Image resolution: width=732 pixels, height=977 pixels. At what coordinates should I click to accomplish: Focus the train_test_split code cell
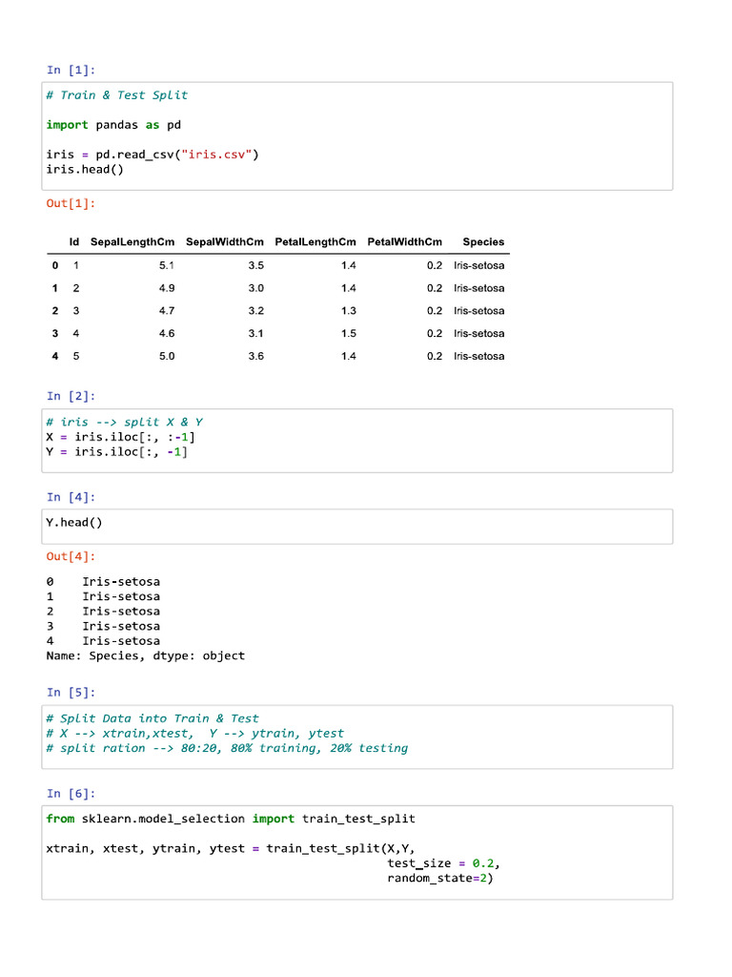click(x=356, y=851)
